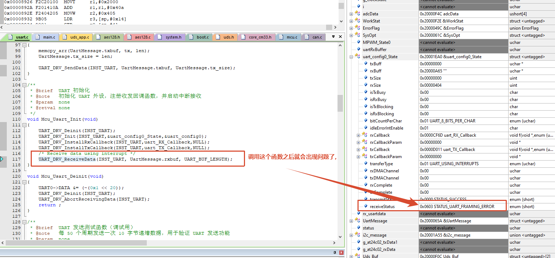Click the editor horizontal scrollbar thumb
Viewport: 555px width, 258px height.
tap(76, 243)
